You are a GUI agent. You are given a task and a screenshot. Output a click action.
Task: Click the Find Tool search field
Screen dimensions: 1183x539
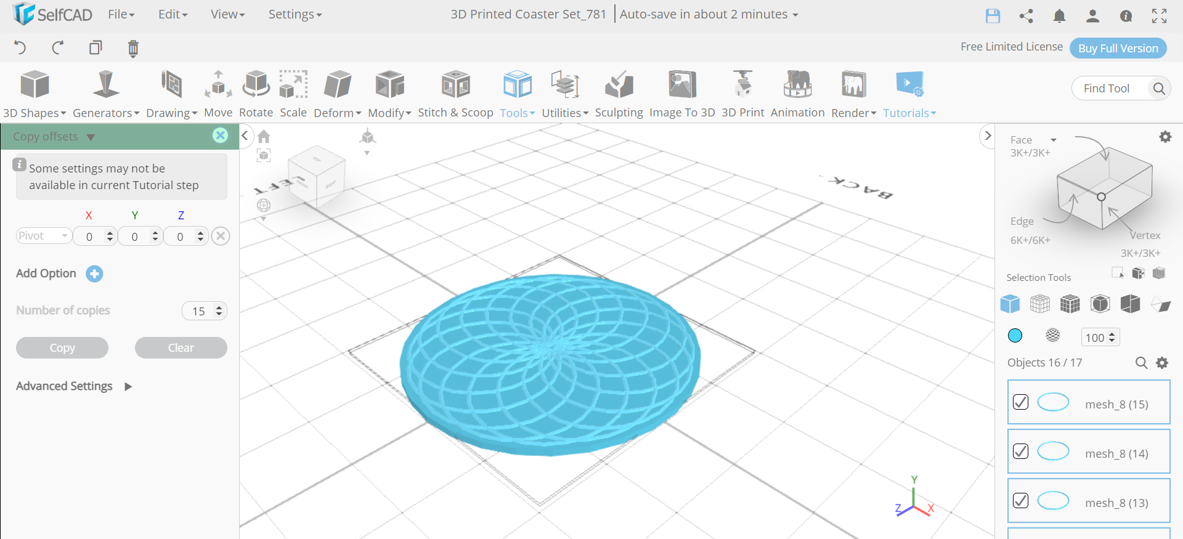click(1112, 88)
